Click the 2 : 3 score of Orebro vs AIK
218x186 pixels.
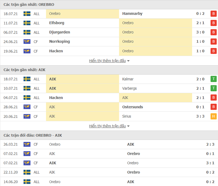(210, 144)
